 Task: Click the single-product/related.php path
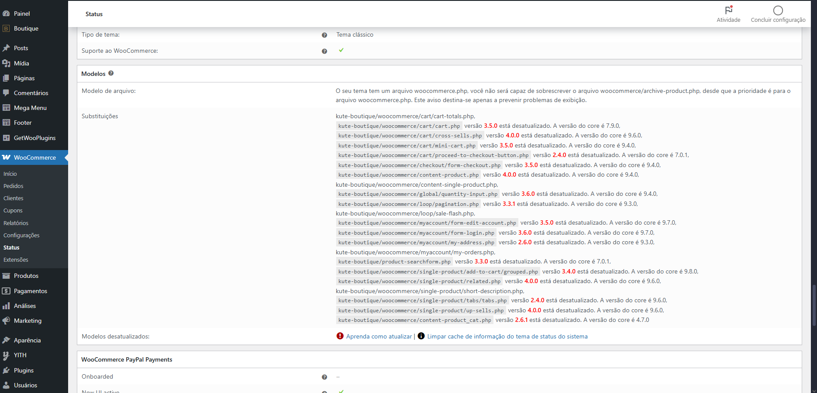[419, 281]
